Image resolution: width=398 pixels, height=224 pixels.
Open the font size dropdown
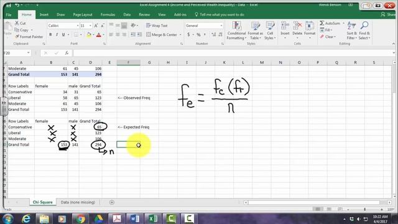[90, 26]
